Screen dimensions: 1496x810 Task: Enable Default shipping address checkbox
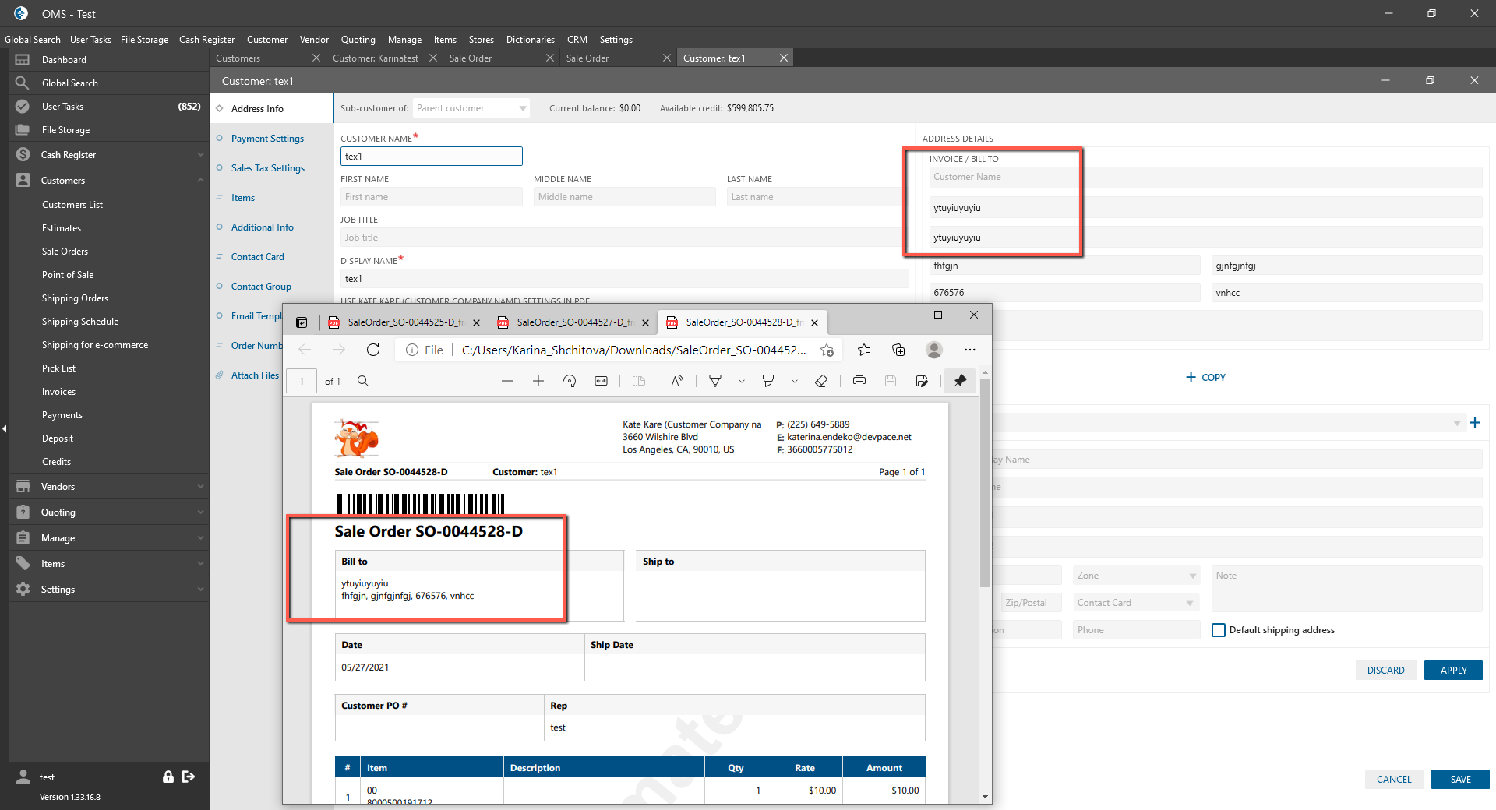[1219, 630]
